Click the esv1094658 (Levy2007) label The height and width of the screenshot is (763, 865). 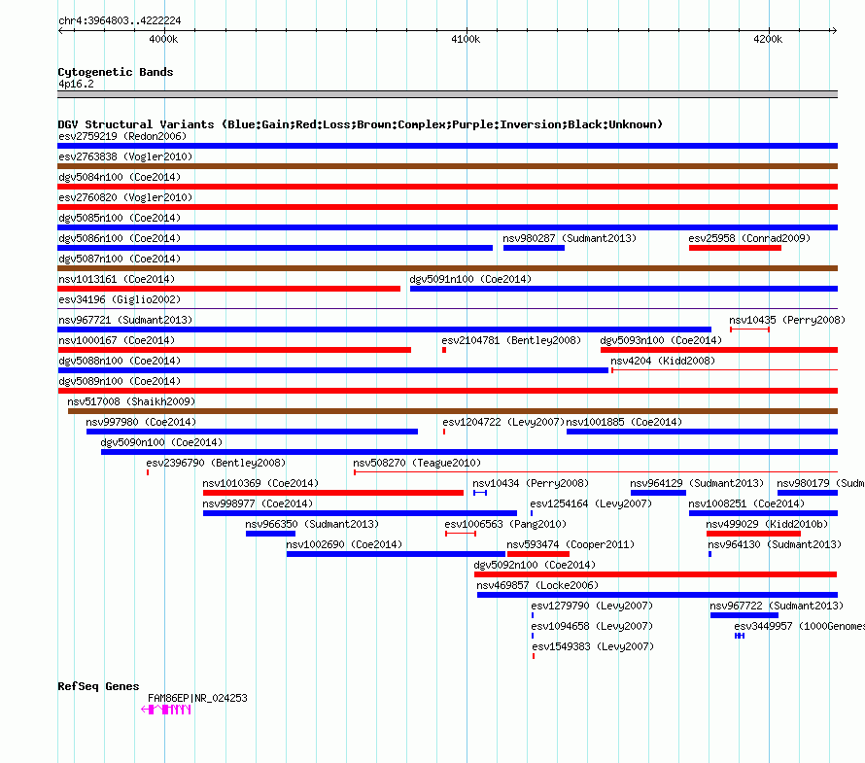click(x=592, y=626)
